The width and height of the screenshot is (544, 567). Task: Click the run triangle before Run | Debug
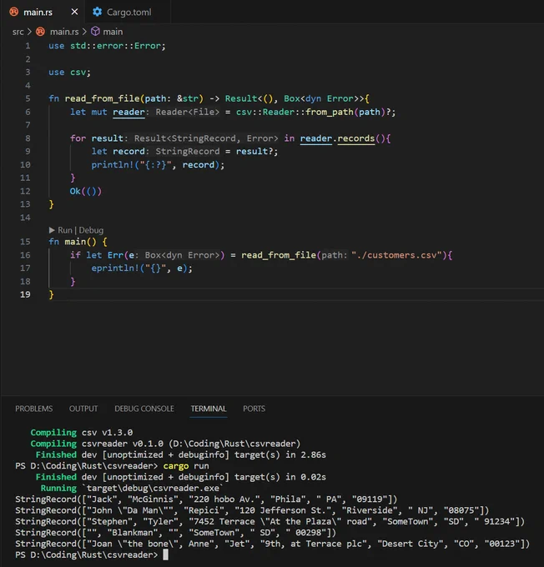point(52,230)
